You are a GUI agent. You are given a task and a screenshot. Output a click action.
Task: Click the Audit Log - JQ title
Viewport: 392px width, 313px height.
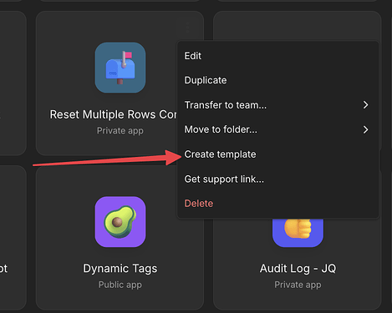click(298, 269)
